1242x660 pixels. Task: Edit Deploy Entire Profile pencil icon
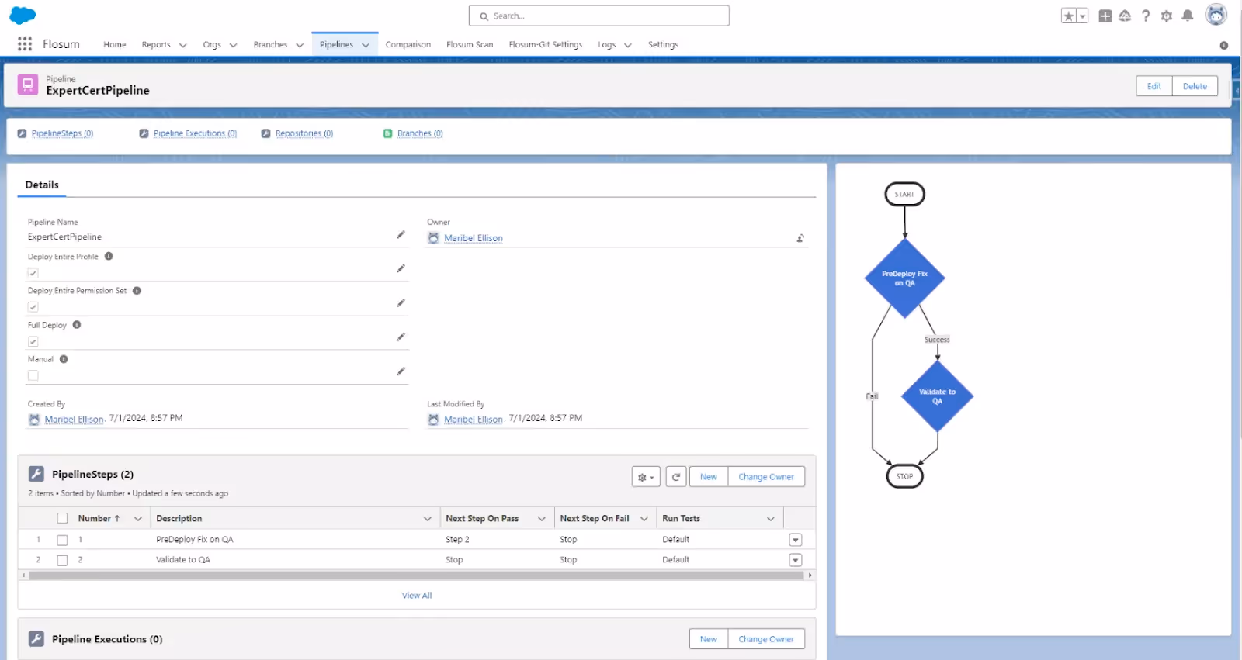pyautogui.click(x=401, y=268)
